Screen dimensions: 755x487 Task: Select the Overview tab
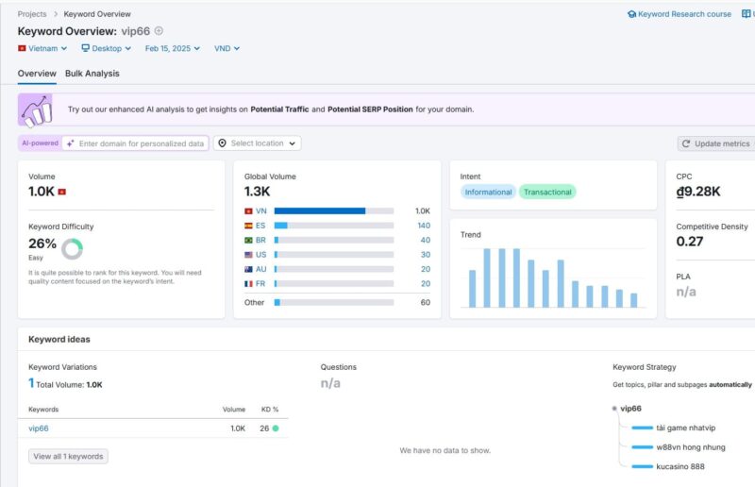[37, 74]
